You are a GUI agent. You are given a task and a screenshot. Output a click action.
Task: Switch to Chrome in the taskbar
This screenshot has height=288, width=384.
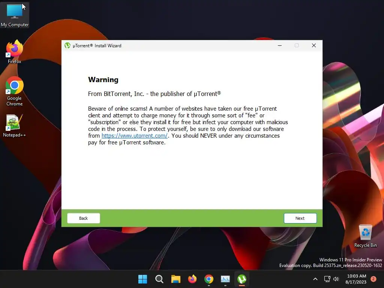click(x=208, y=279)
